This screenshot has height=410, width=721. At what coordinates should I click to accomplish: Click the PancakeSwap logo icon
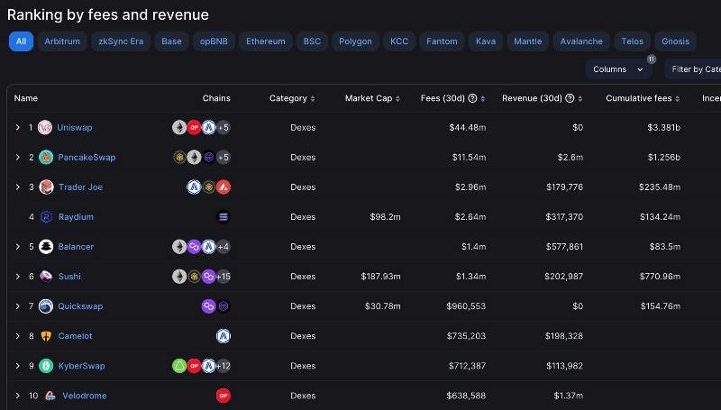[45, 158]
